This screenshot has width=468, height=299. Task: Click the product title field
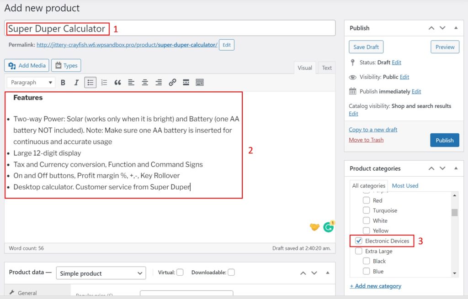point(170,28)
